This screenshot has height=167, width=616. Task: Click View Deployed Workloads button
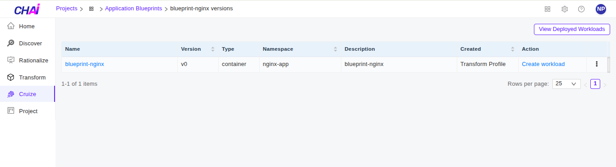point(572,29)
